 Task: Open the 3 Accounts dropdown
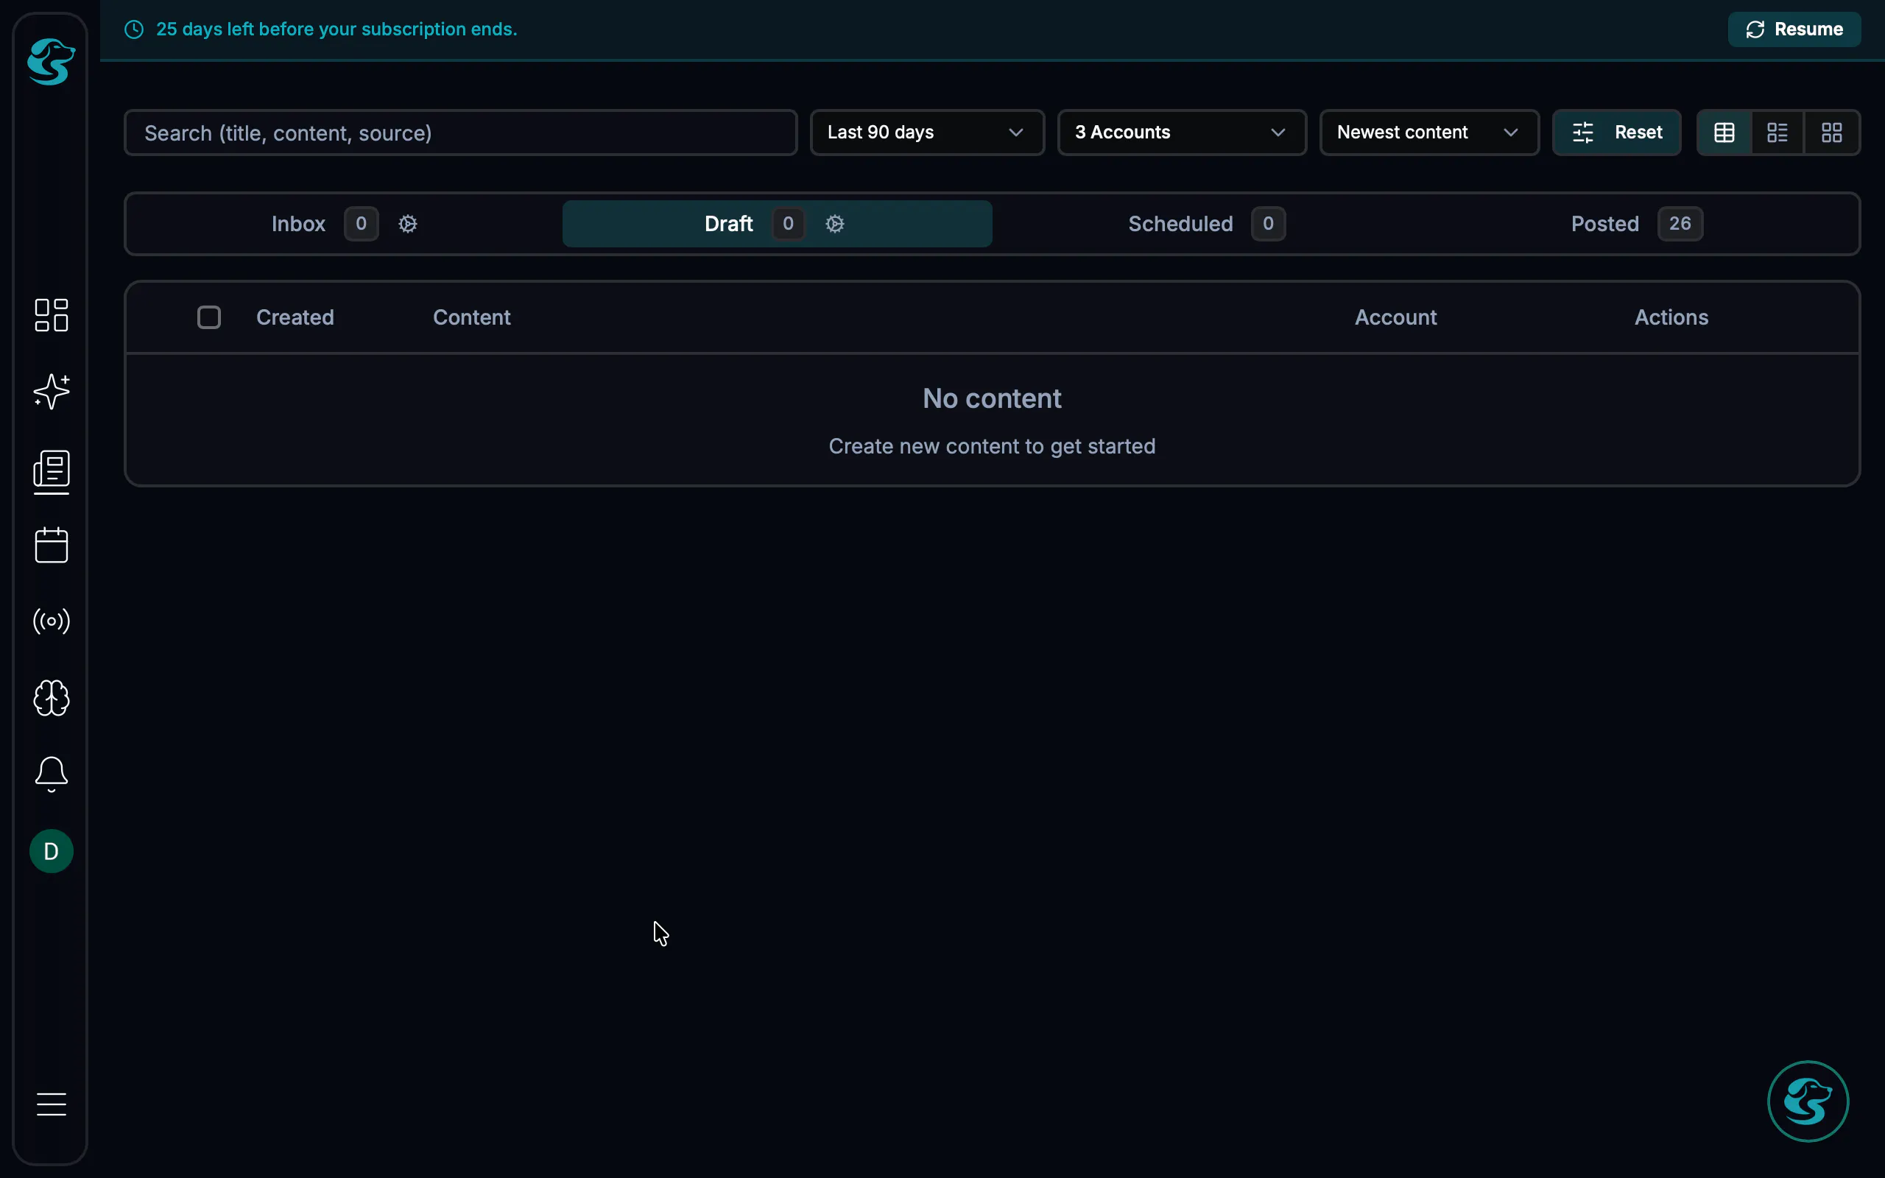[1182, 133]
